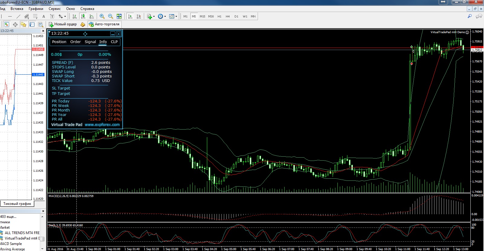Image resolution: width=484 pixels, height=251 pixels.
Task: Select Moving Average in Navigator
Action: click(x=12, y=249)
